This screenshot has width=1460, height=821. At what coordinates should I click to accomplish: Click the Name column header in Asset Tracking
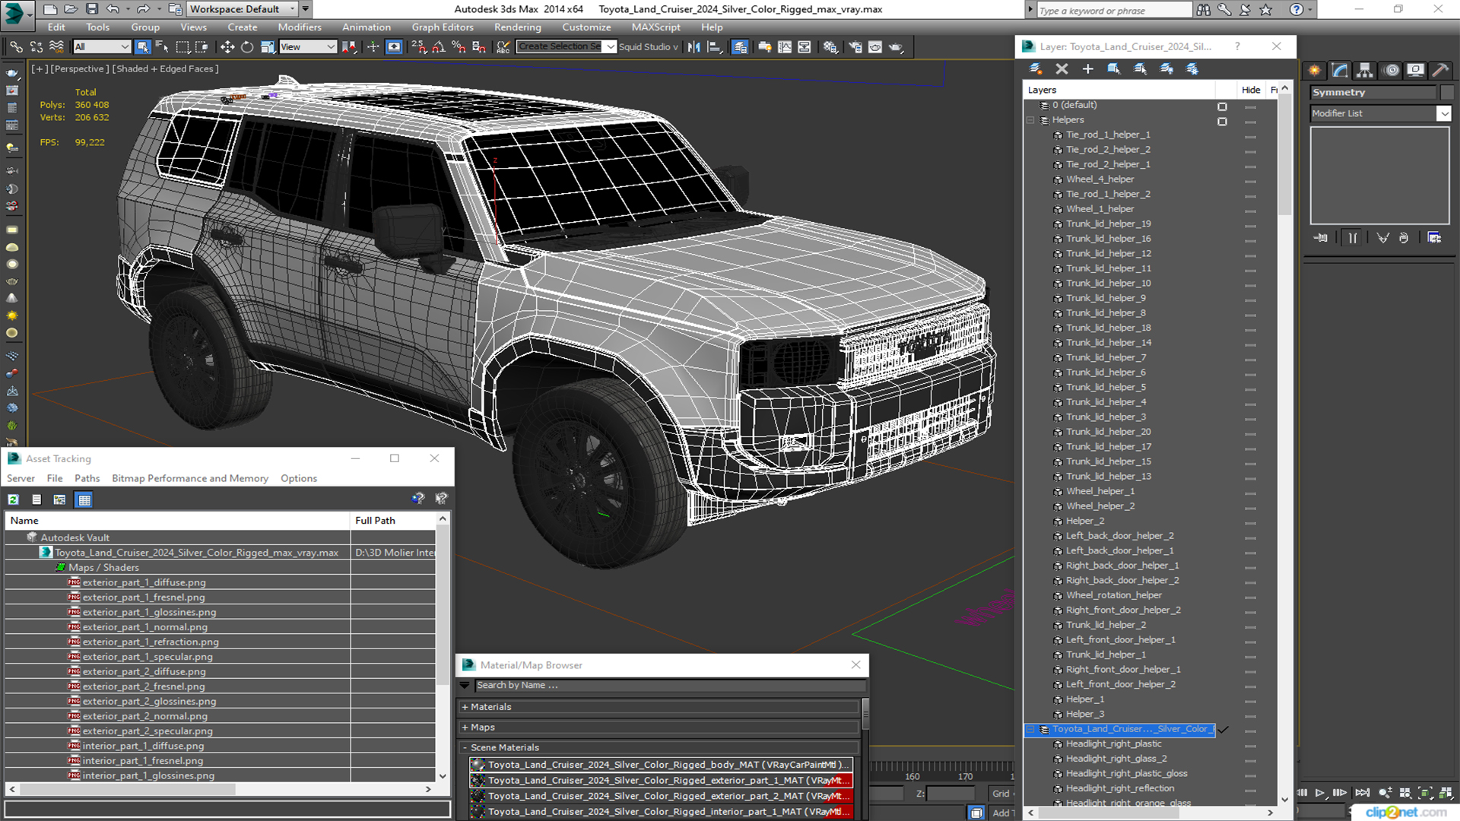tap(177, 521)
